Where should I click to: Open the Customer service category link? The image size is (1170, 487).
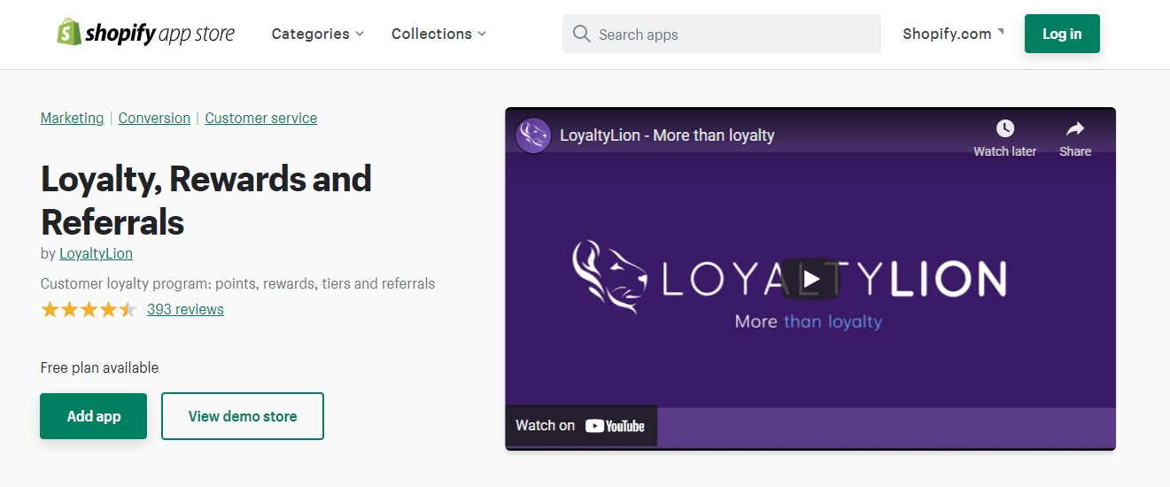(260, 118)
